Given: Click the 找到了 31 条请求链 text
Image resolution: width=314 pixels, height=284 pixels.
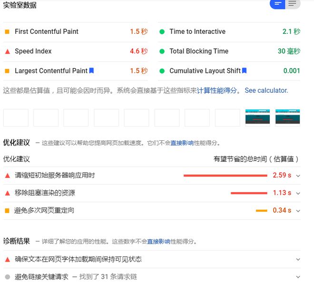Looking at the screenshot, I should [x=108, y=277].
